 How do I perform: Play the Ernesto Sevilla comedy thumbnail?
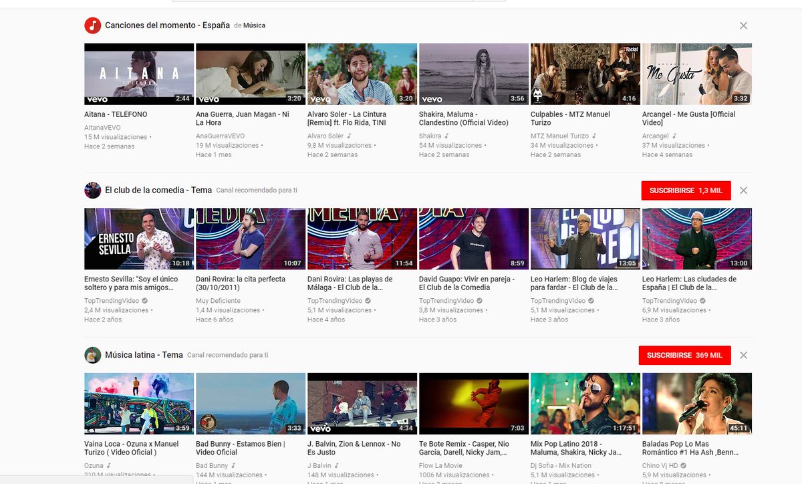coord(139,239)
